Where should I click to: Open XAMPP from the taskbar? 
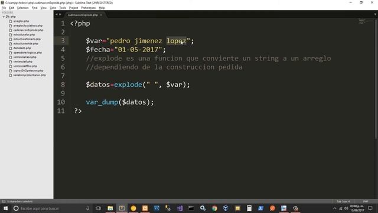click(145, 208)
